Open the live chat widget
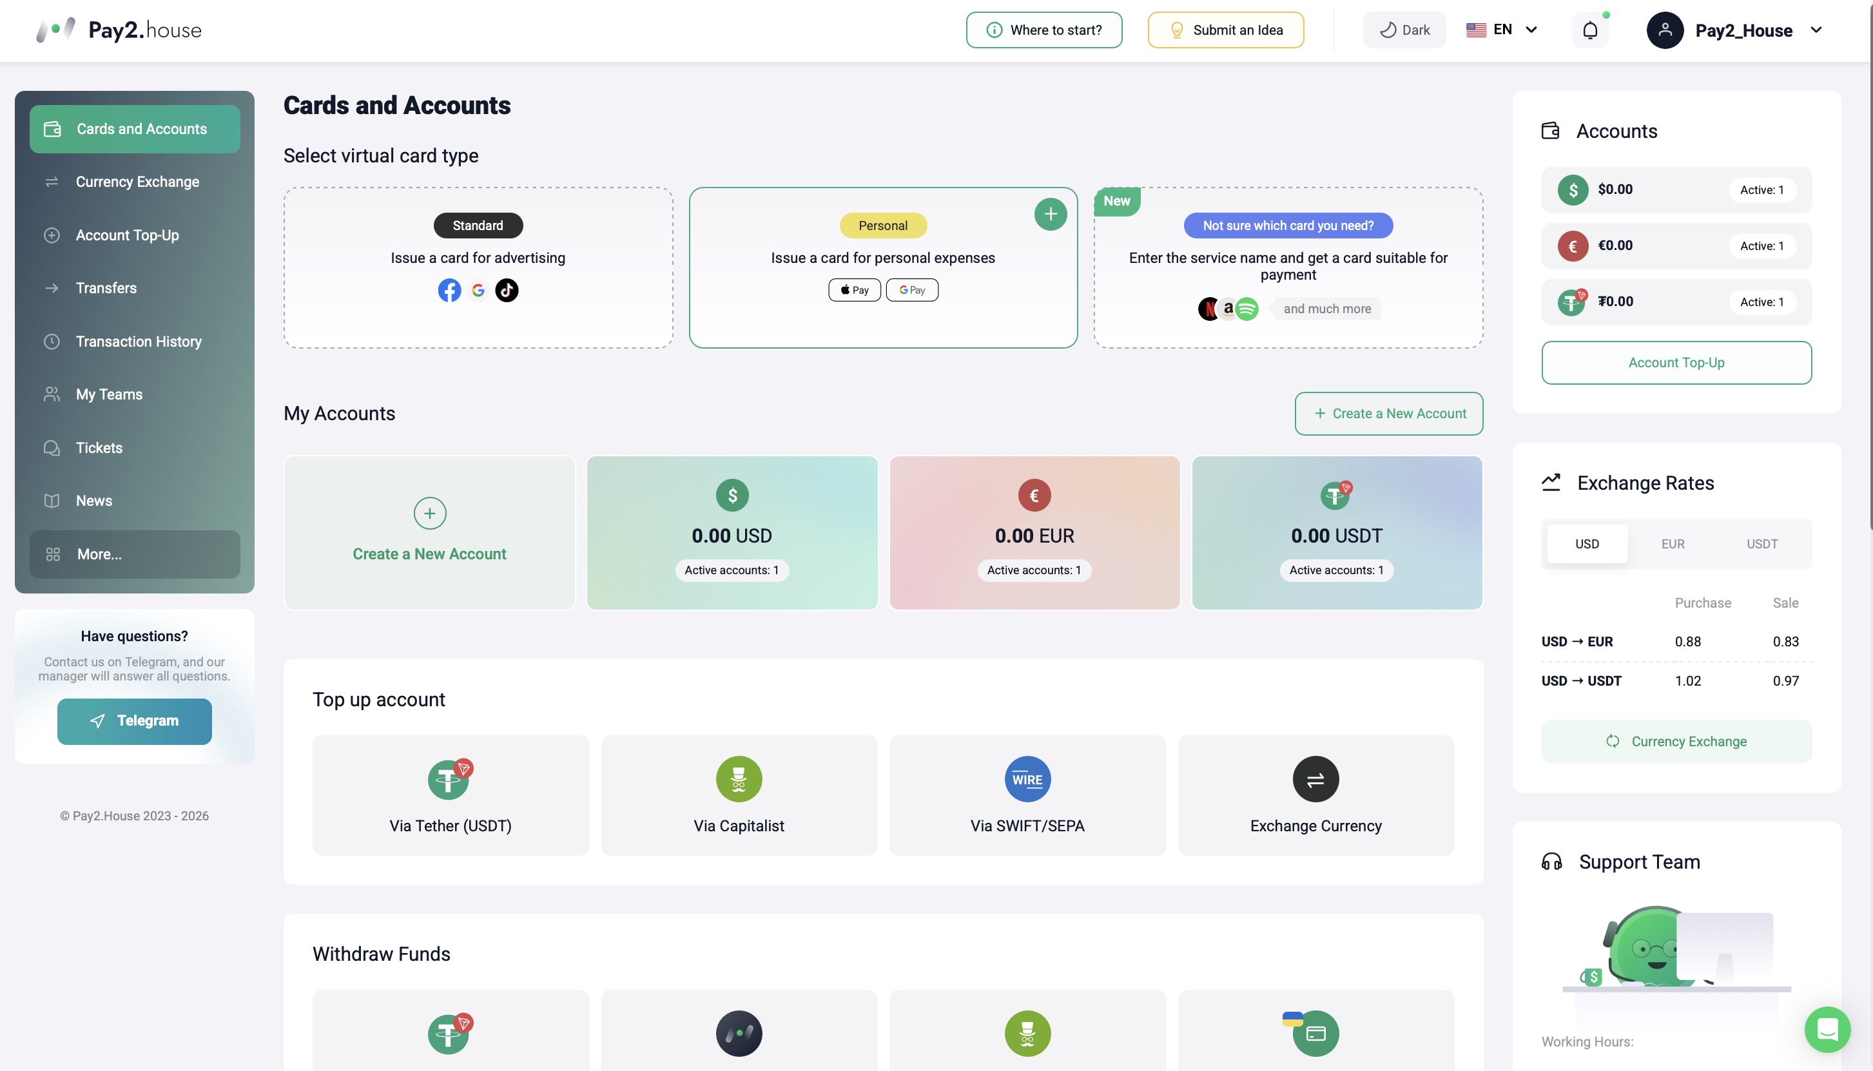The width and height of the screenshot is (1873, 1071). click(1827, 1029)
